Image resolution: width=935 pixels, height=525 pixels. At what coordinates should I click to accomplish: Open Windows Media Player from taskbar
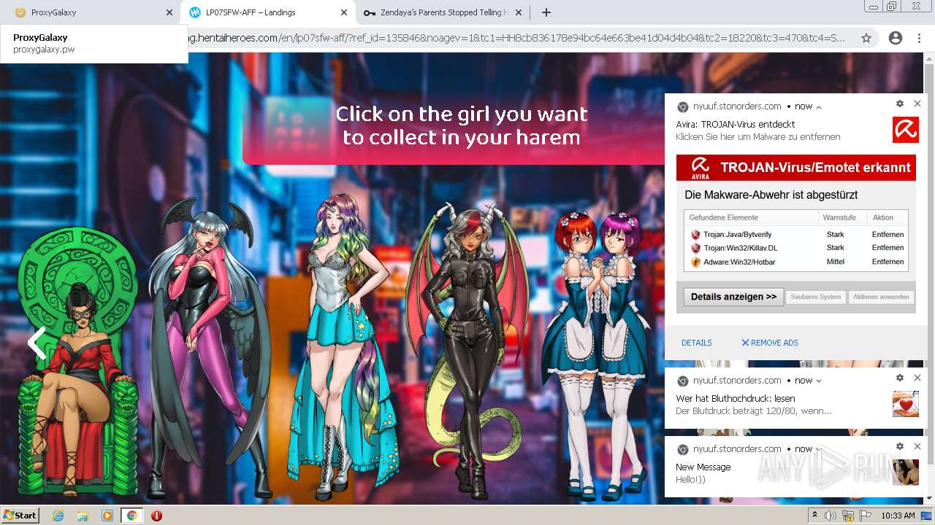[107, 516]
